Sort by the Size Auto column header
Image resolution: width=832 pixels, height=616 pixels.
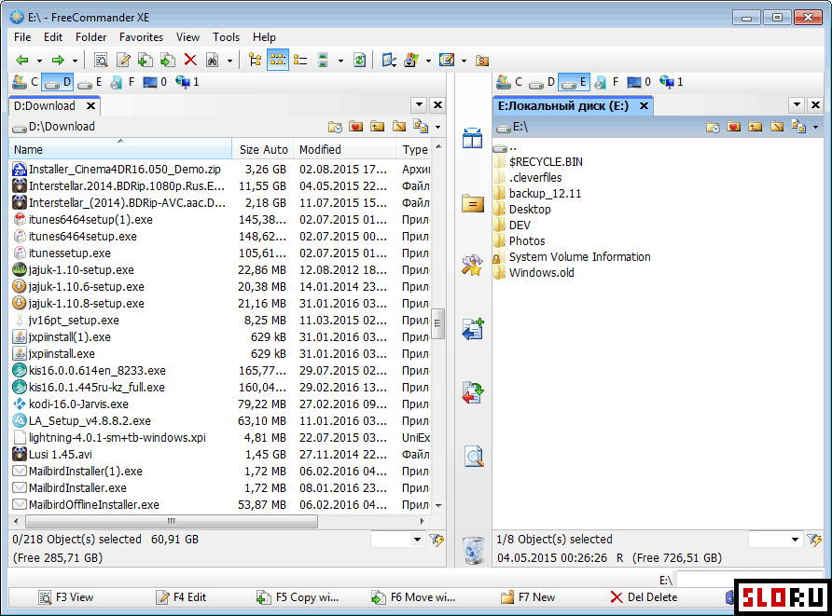click(263, 149)
